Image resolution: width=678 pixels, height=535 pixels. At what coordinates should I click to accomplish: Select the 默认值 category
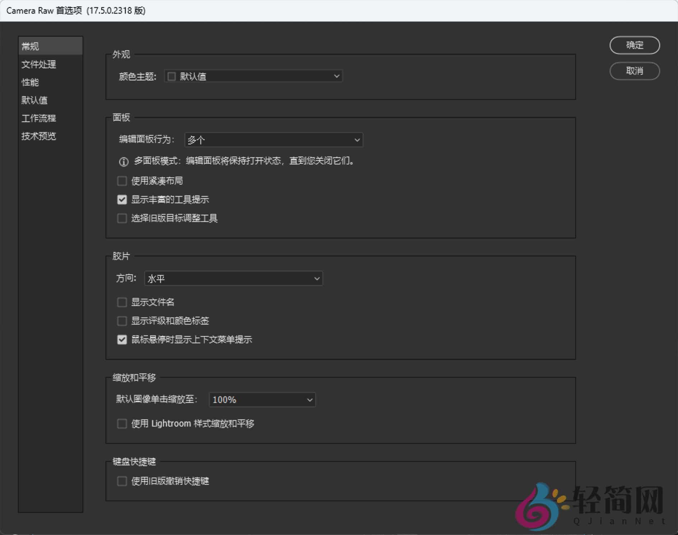[35, 101]
